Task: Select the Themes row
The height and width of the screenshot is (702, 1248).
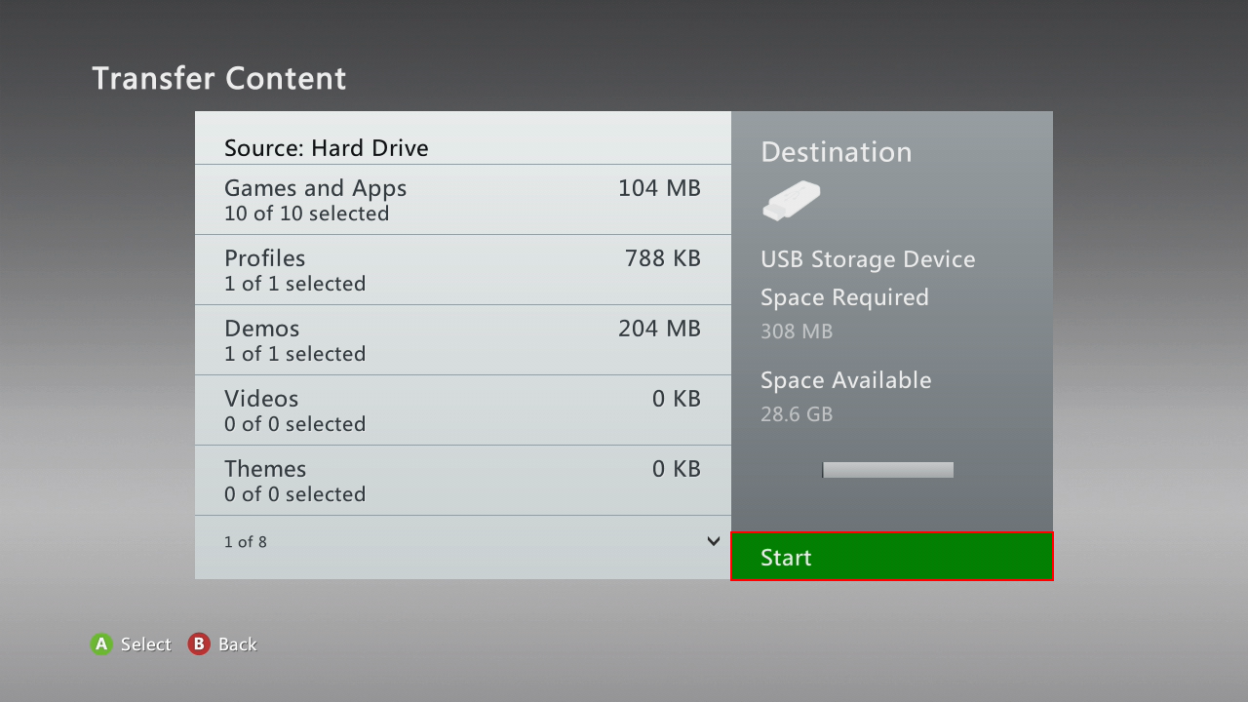Action: click(x=463, y=481)
